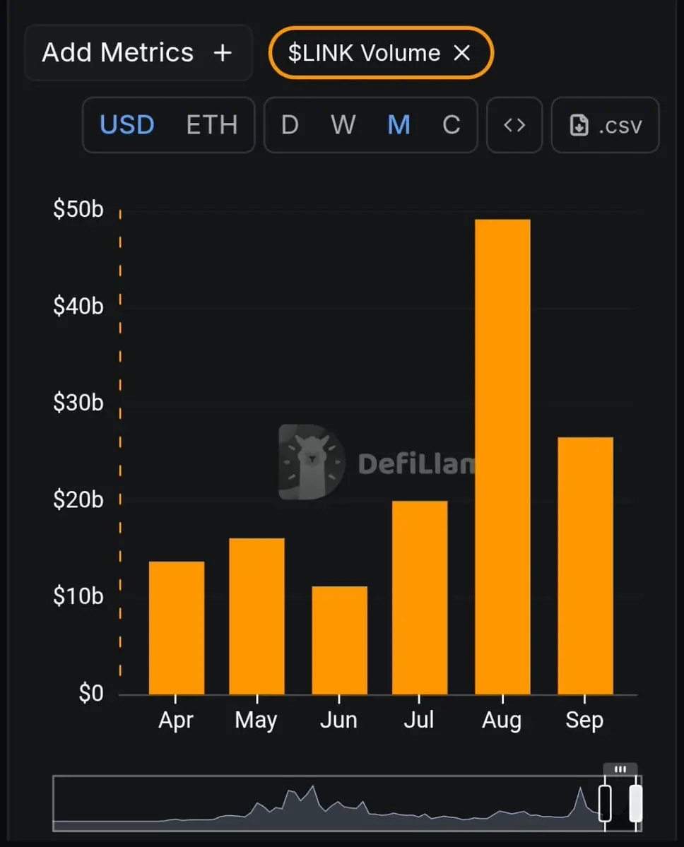
Task: Switch denomination to USD
Action: [x=127, y=125]
